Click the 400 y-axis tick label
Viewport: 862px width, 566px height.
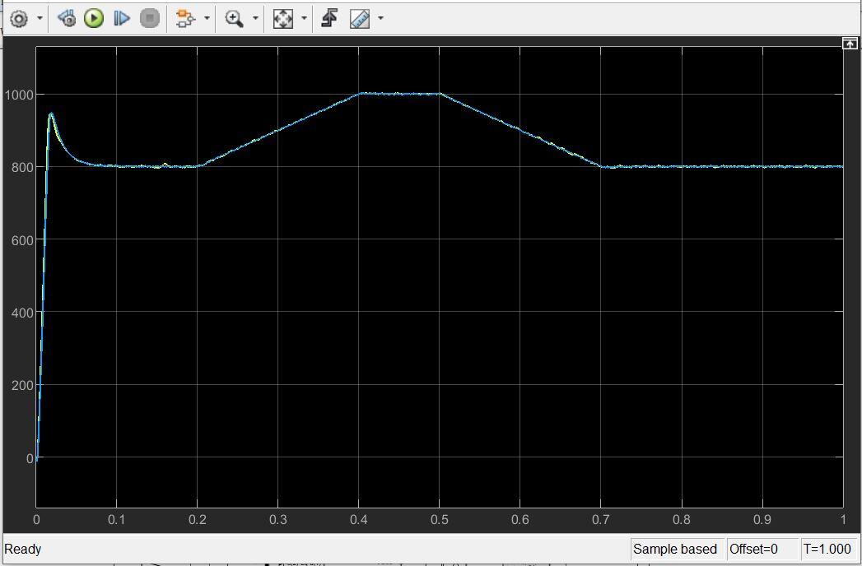[22, 312]
